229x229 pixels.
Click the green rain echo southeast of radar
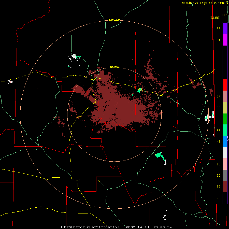pos(158,155)
